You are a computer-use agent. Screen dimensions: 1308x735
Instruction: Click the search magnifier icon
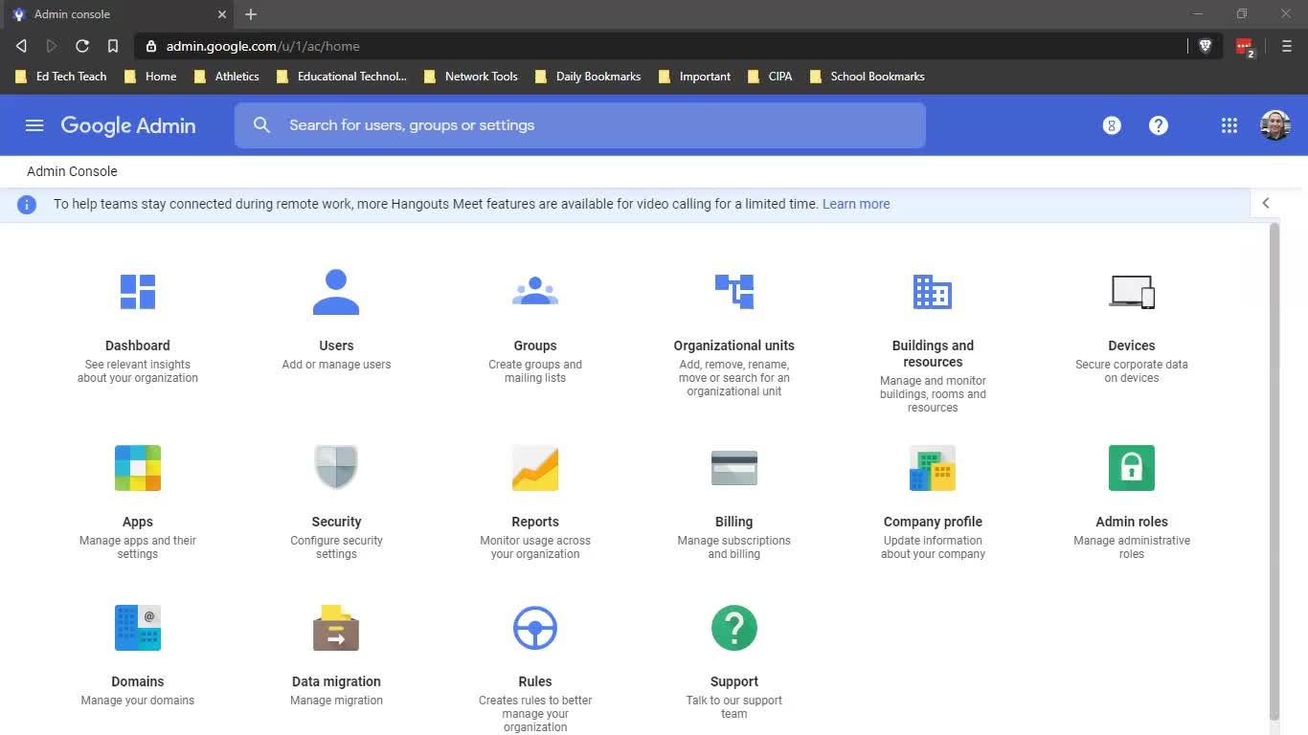tap(261, 125)
